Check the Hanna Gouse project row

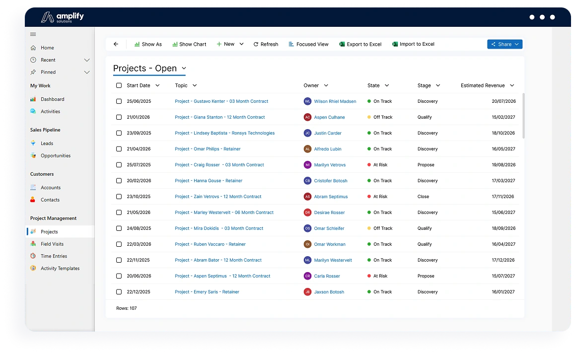(119, 181)
